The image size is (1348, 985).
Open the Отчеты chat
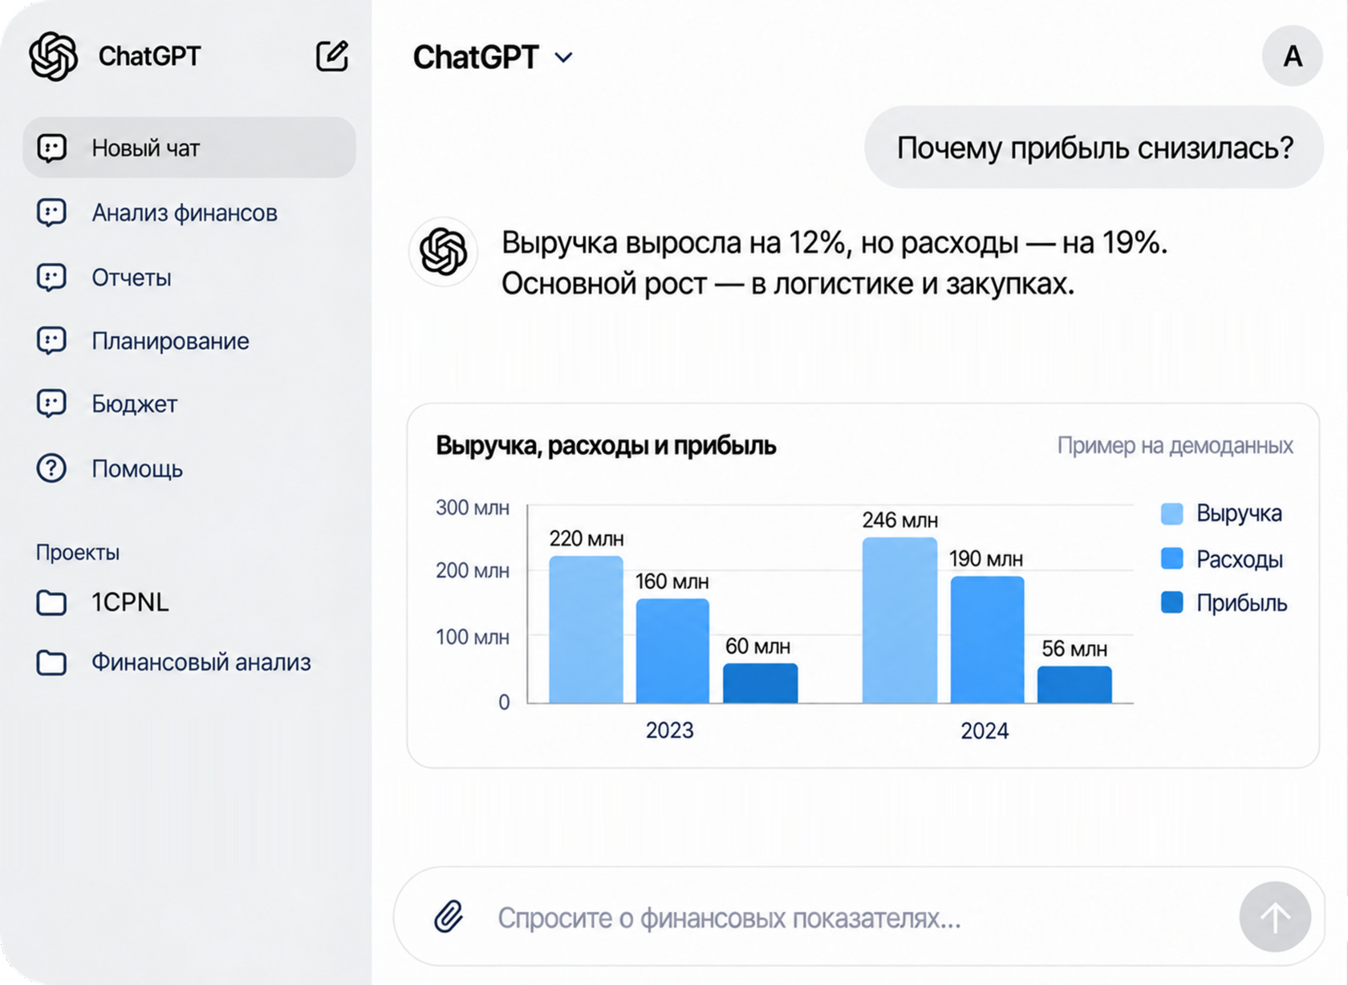tap(132, 278)
